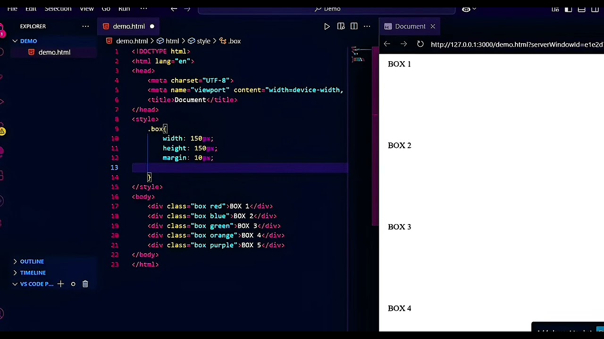The width and height of the screenshot is (604, 339).
Task: Open the File menu
Action: tap(12, 8)
